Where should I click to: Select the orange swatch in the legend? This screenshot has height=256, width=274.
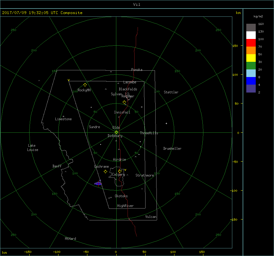pos(251,51)
